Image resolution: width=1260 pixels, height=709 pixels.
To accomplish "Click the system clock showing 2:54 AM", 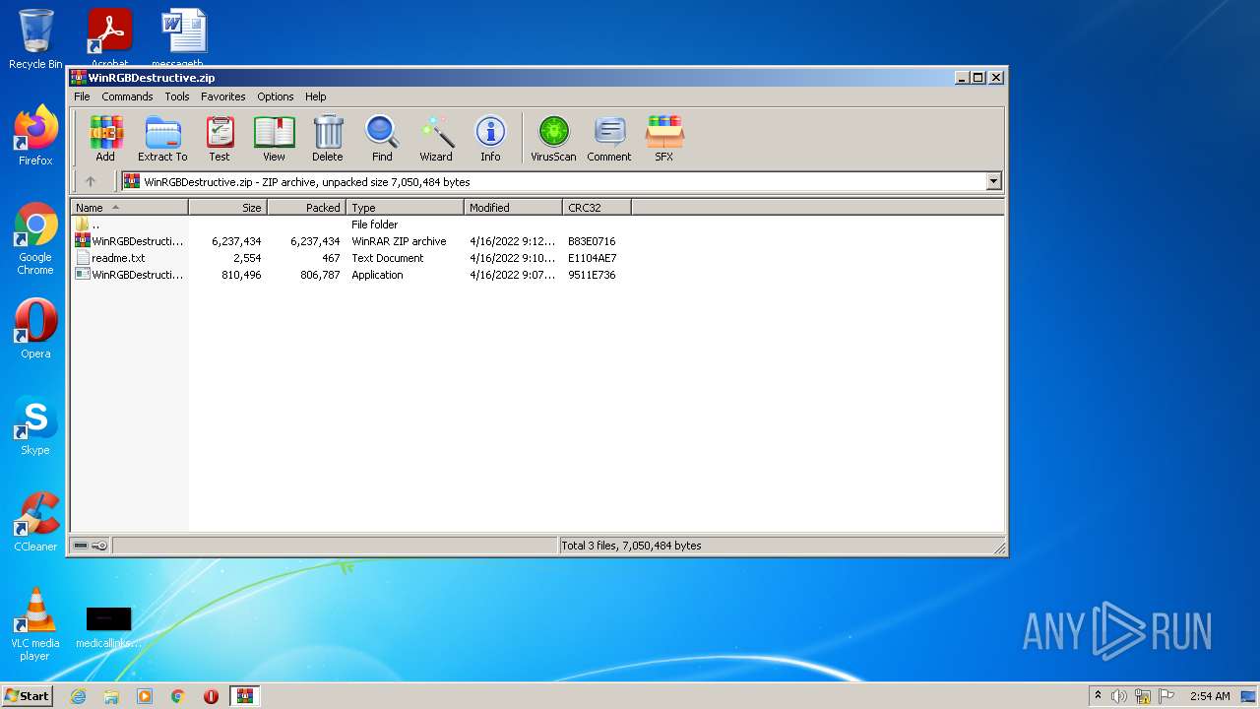I will click(1210, 696).
